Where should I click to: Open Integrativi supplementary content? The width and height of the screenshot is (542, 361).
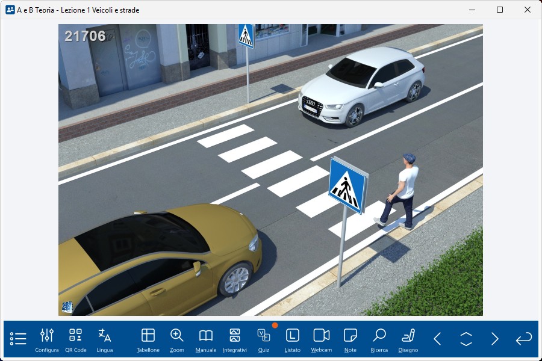[235, 340]
